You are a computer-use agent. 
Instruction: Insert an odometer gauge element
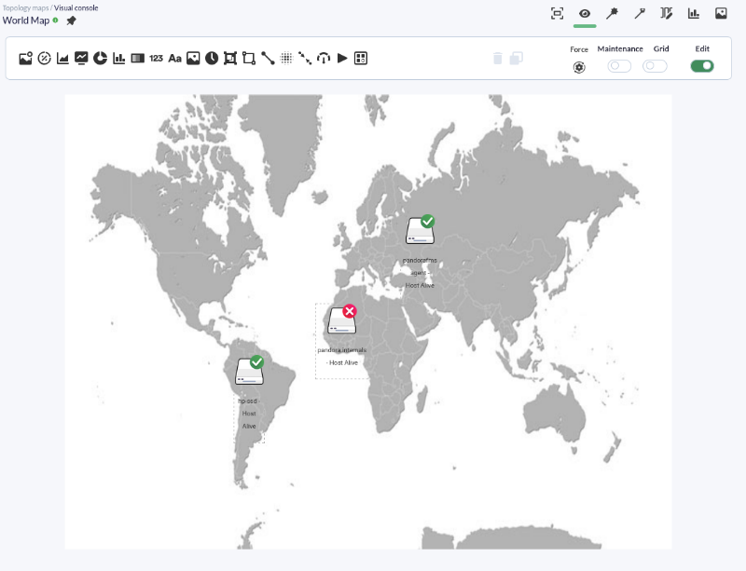324,59
